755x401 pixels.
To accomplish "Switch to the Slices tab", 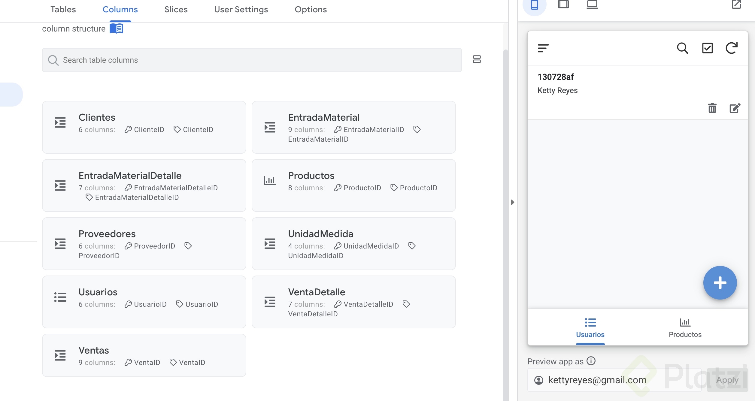I will (176, 10).
